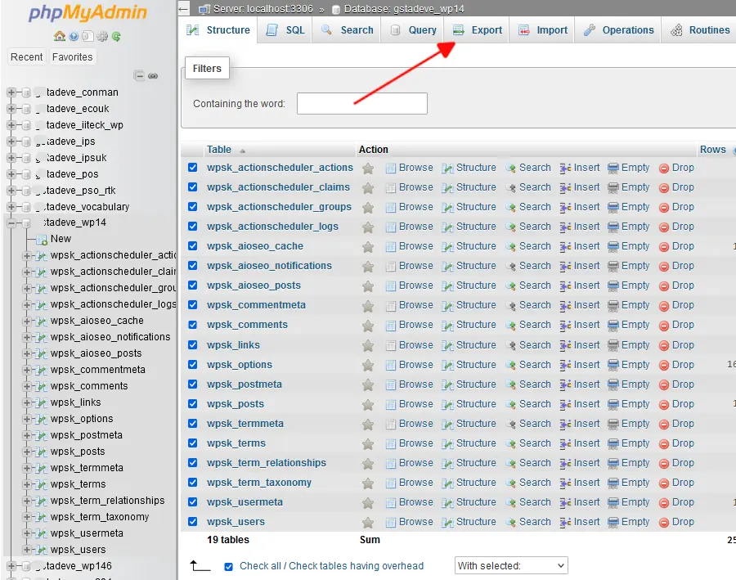Viewport: 736px width, 580px height.
Task: Open wpsk_options table from the main list
Action: pyautogui.click(x=240, y=364)
